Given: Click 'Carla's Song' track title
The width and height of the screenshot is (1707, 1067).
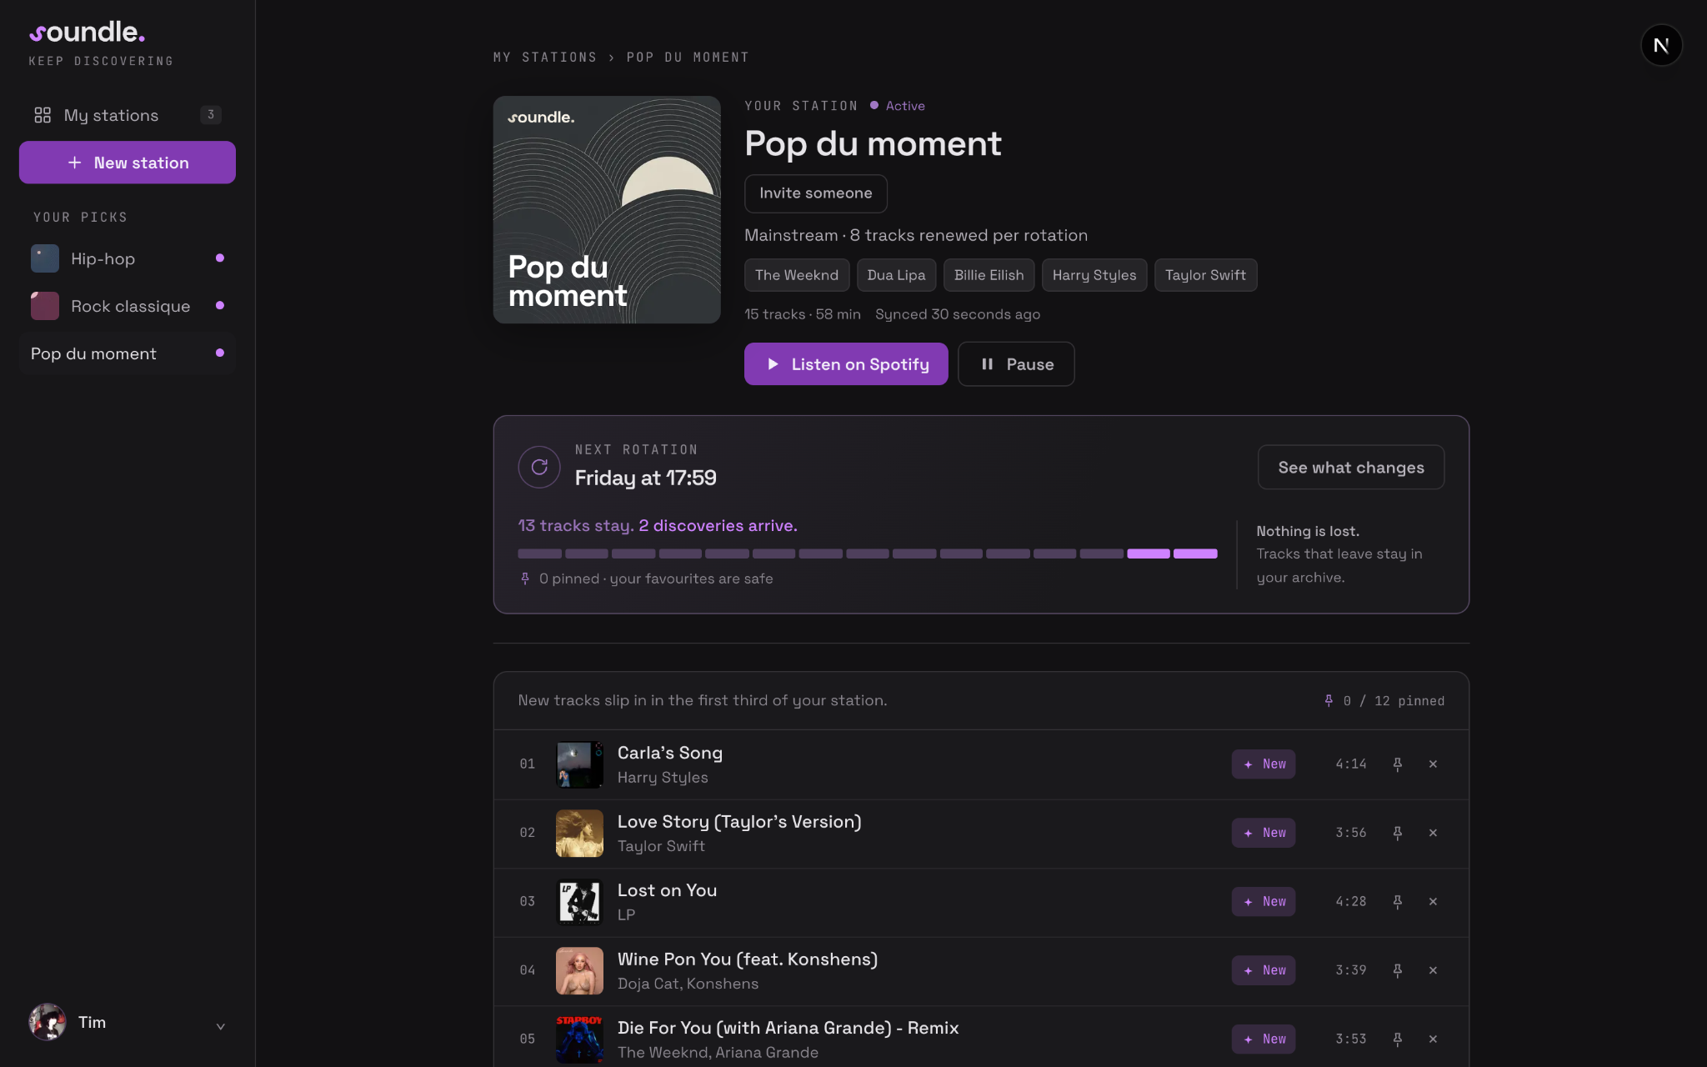Looking at the screenshot, I should (x=670, y=753).
